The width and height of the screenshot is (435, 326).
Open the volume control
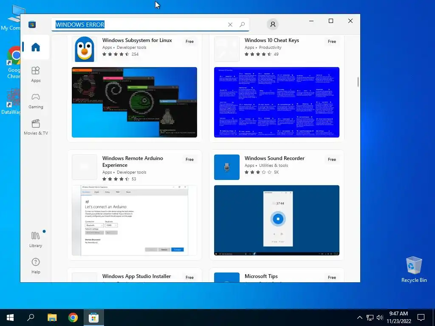click(380, 318)
